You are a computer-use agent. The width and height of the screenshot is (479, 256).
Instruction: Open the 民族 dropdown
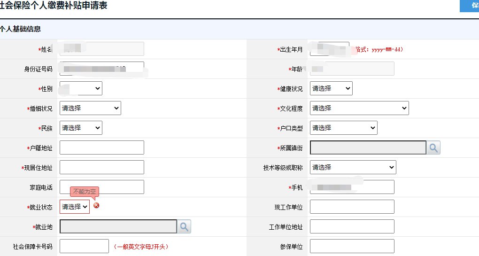click(x=81, y=128)
